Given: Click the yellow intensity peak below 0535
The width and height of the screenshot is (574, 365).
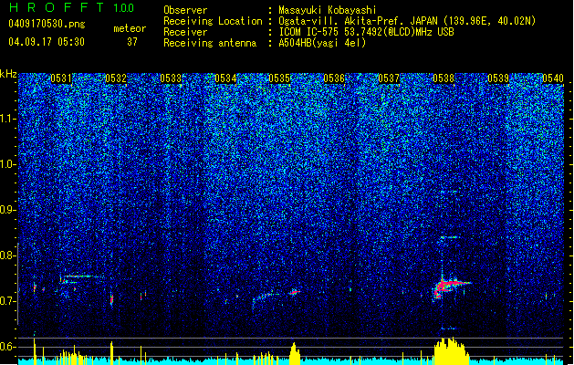Looking at the screenshot, I should point(295,353).
